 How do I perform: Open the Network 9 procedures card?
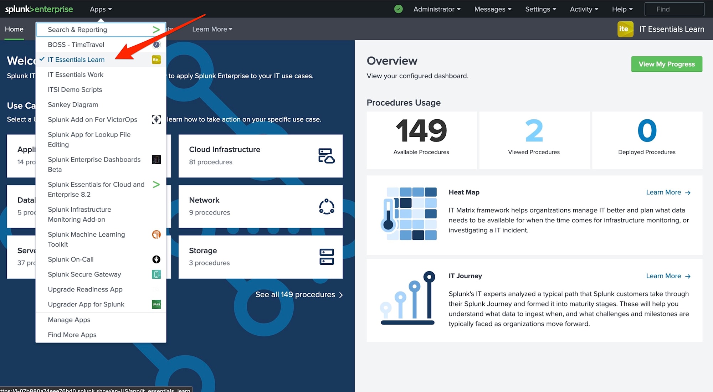[x=261, y=206]
